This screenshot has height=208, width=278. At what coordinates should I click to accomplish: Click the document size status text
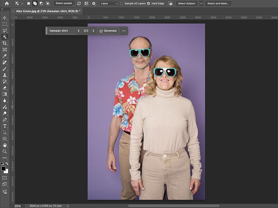[46, 206]
